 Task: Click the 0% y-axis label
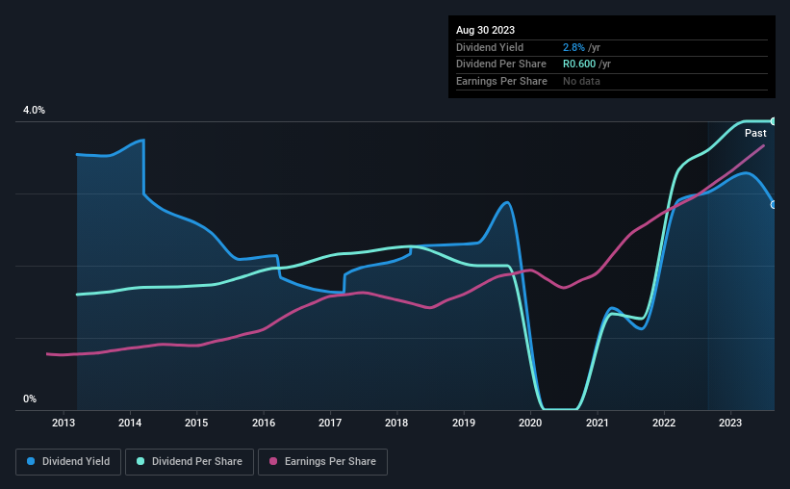tap(30, 399)
